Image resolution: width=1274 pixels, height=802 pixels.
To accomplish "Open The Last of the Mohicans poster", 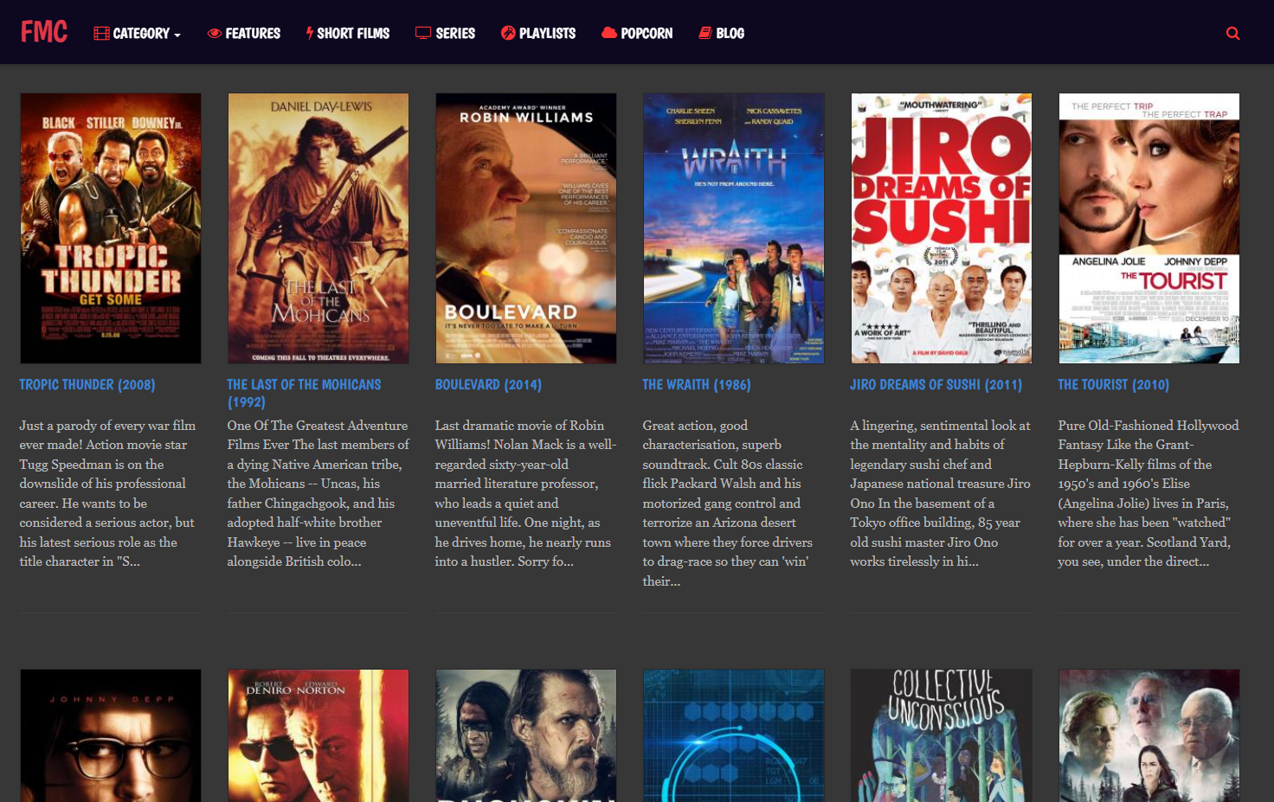I will tap(318, 228).
